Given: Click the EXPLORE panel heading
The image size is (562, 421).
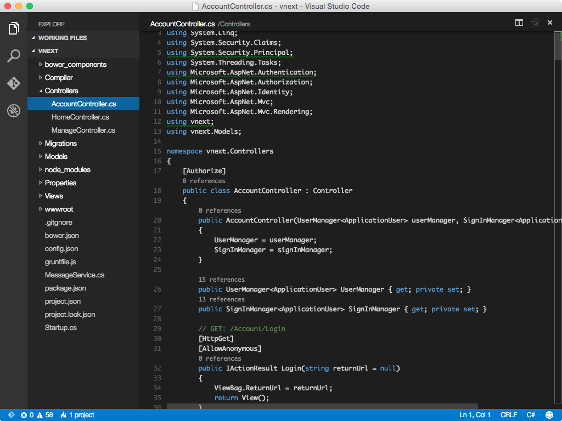Looking at the screenshot, I should click(x=52, y=24).
